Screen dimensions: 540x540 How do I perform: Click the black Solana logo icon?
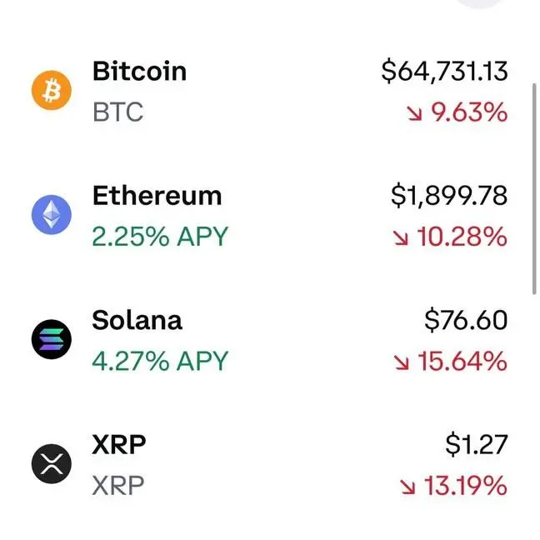[x=52, y=339]
